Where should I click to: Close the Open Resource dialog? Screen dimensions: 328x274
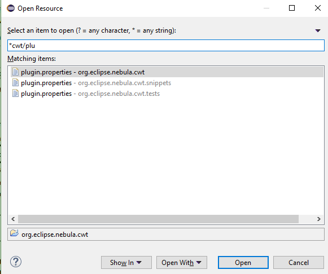click(317, 8)
